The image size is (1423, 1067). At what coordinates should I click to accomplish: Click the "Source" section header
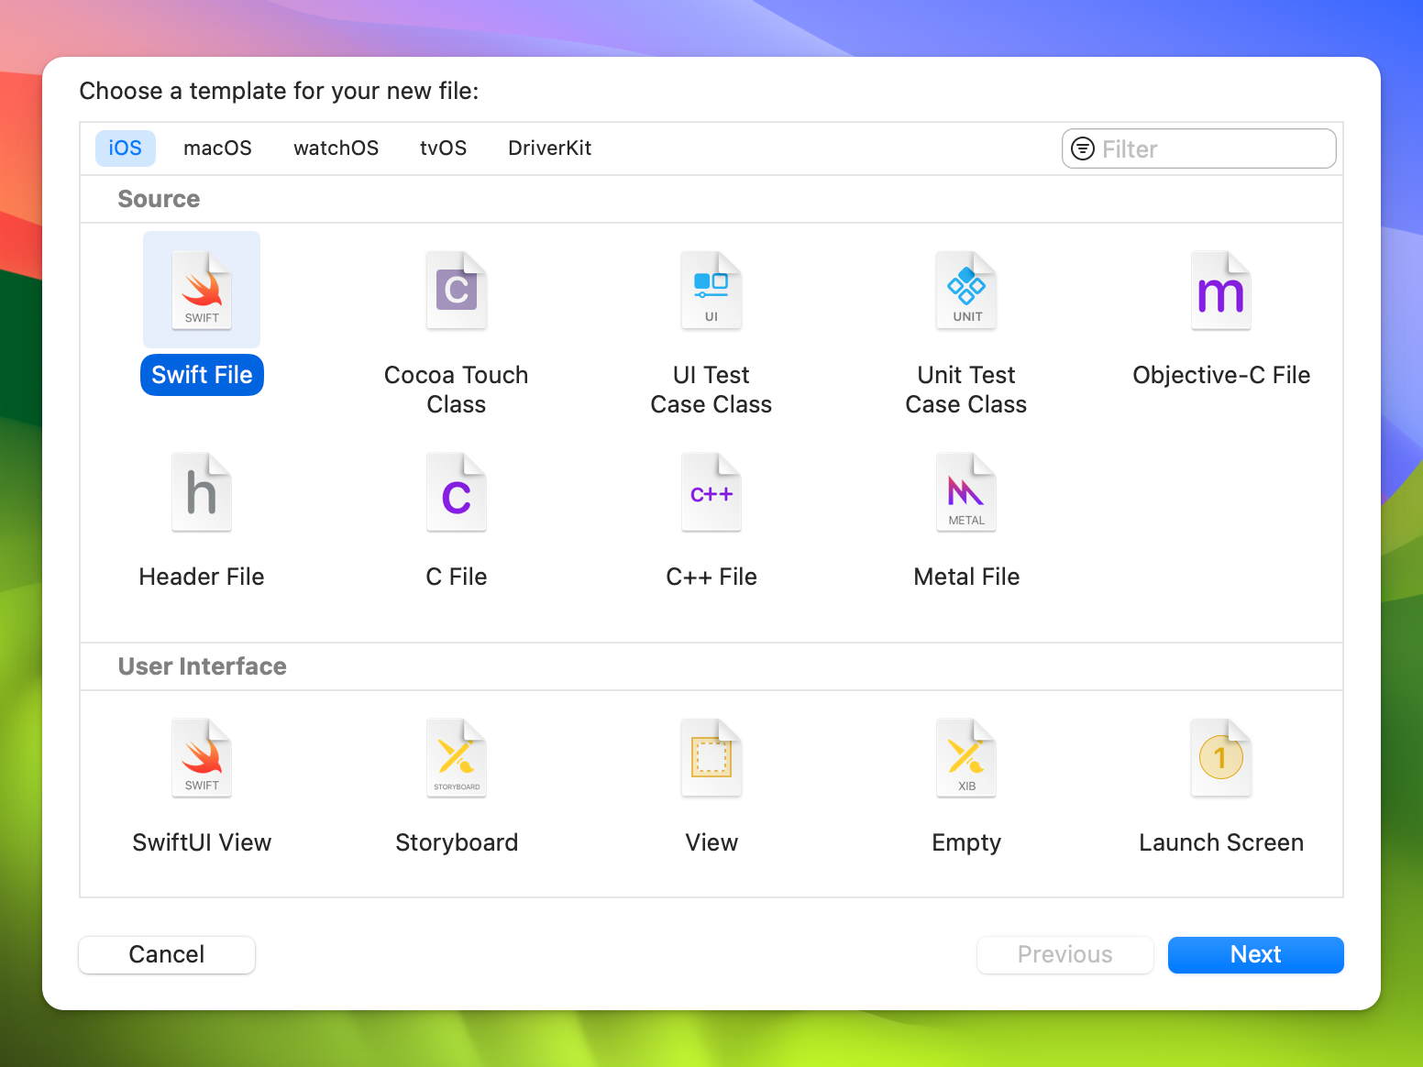(x=159, y=199)
